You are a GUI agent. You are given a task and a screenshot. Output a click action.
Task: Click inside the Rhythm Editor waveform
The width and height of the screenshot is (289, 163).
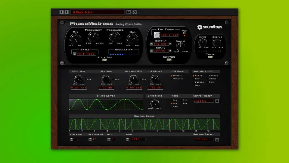click(x=144, y=124)
